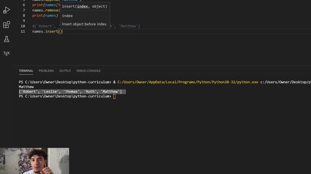
Task: Click the terminal prompt cursor
Action: (115, 97)
